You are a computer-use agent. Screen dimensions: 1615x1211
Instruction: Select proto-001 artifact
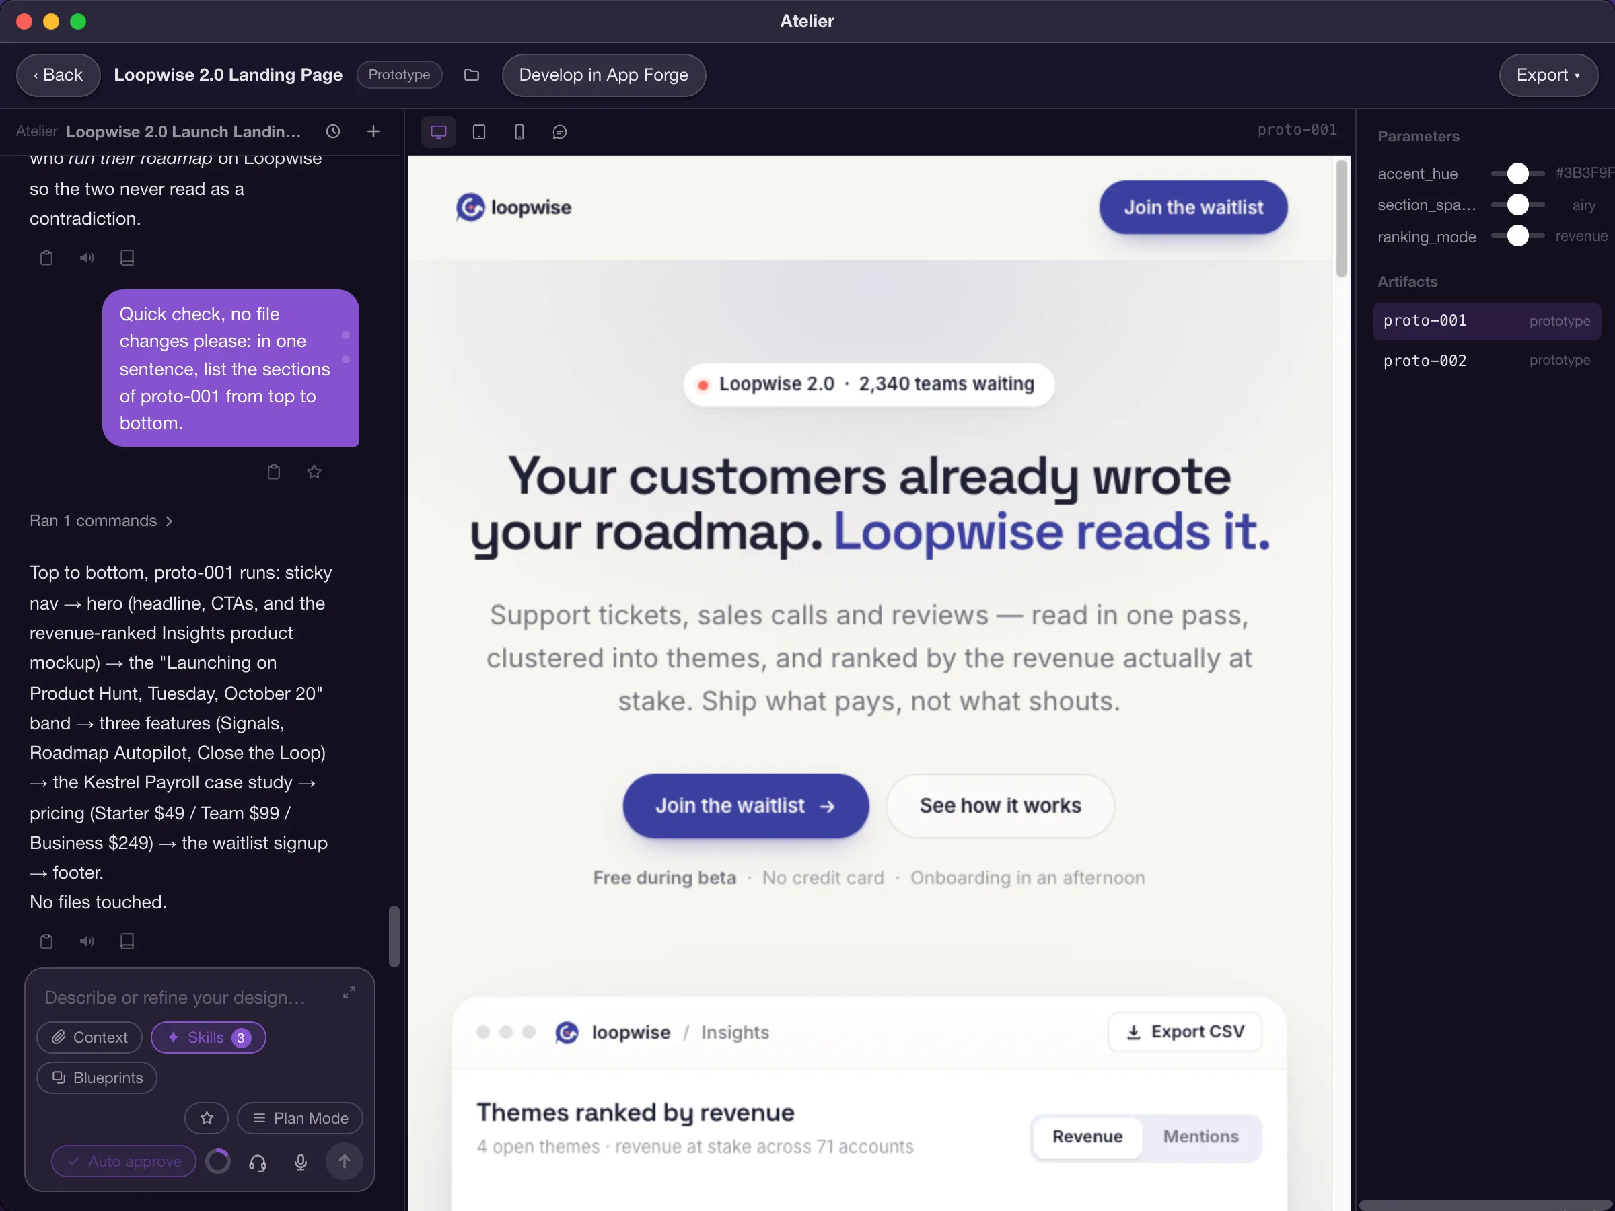point(1486,321)
